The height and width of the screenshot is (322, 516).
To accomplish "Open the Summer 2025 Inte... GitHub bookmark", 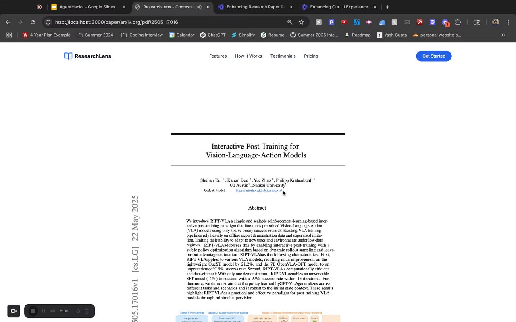I will [x=314, y=35].
